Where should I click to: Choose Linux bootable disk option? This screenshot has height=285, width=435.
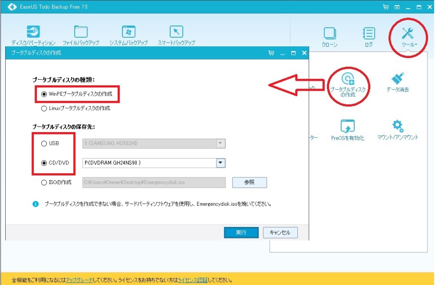pyautogui.click(x=44, y=108)
